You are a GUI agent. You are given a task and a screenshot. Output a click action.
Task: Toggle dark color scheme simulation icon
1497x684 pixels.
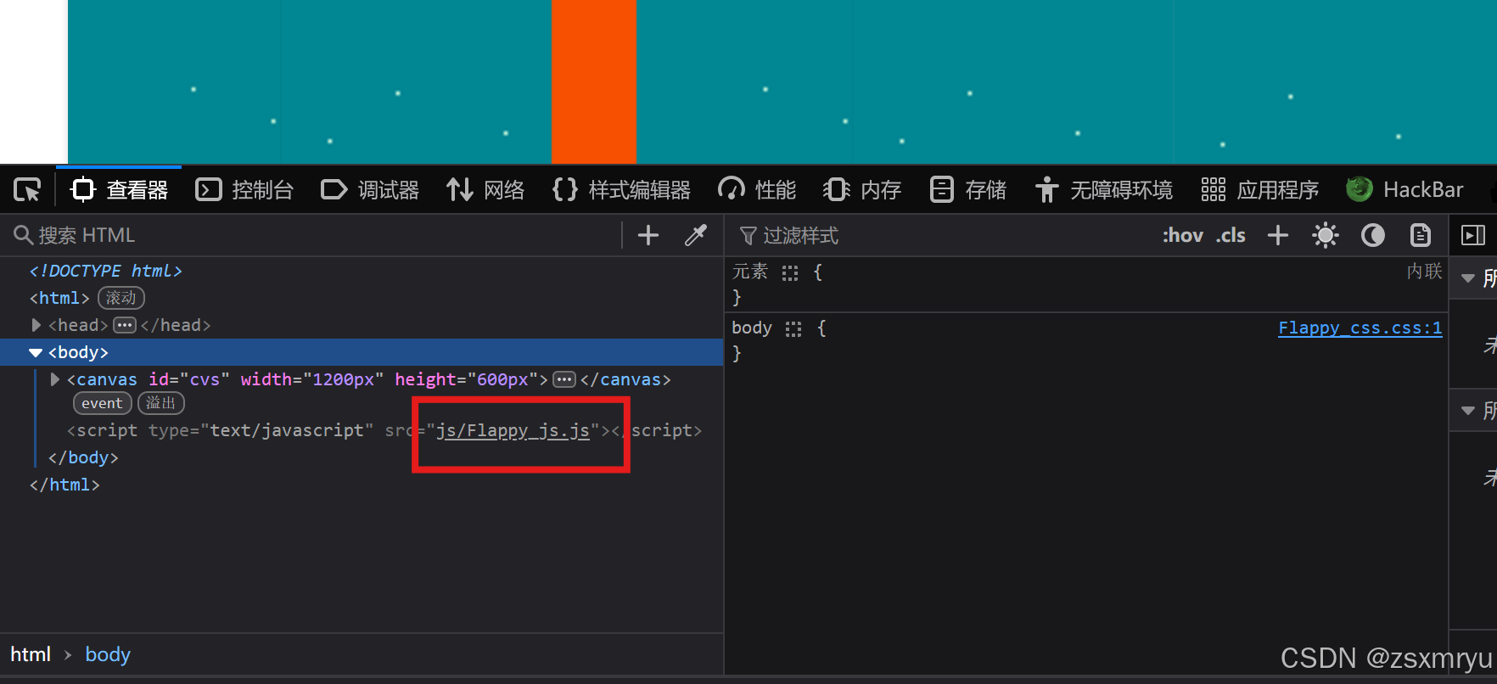(1373, 235)
